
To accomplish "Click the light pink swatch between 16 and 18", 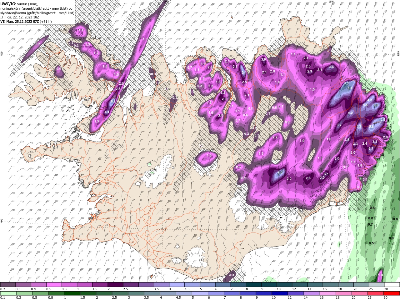I will (328, 293).
